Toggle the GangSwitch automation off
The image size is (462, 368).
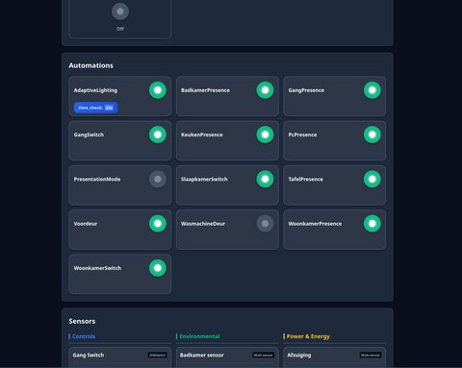158,135
